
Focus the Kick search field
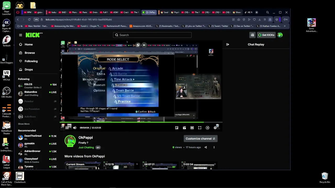152,35
